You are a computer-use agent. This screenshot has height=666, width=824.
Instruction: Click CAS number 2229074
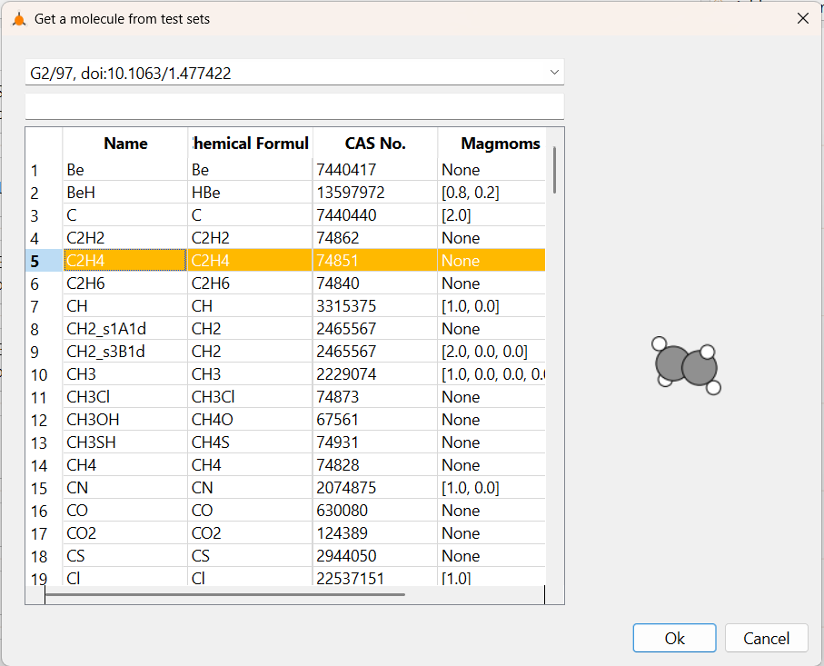[x=375, y=373]
